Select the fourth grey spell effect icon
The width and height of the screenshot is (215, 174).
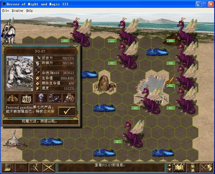[x=55, y=98]
